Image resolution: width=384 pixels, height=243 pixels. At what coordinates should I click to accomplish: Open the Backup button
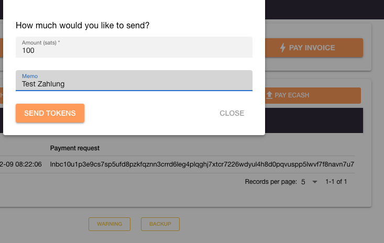tap(160, 224)
